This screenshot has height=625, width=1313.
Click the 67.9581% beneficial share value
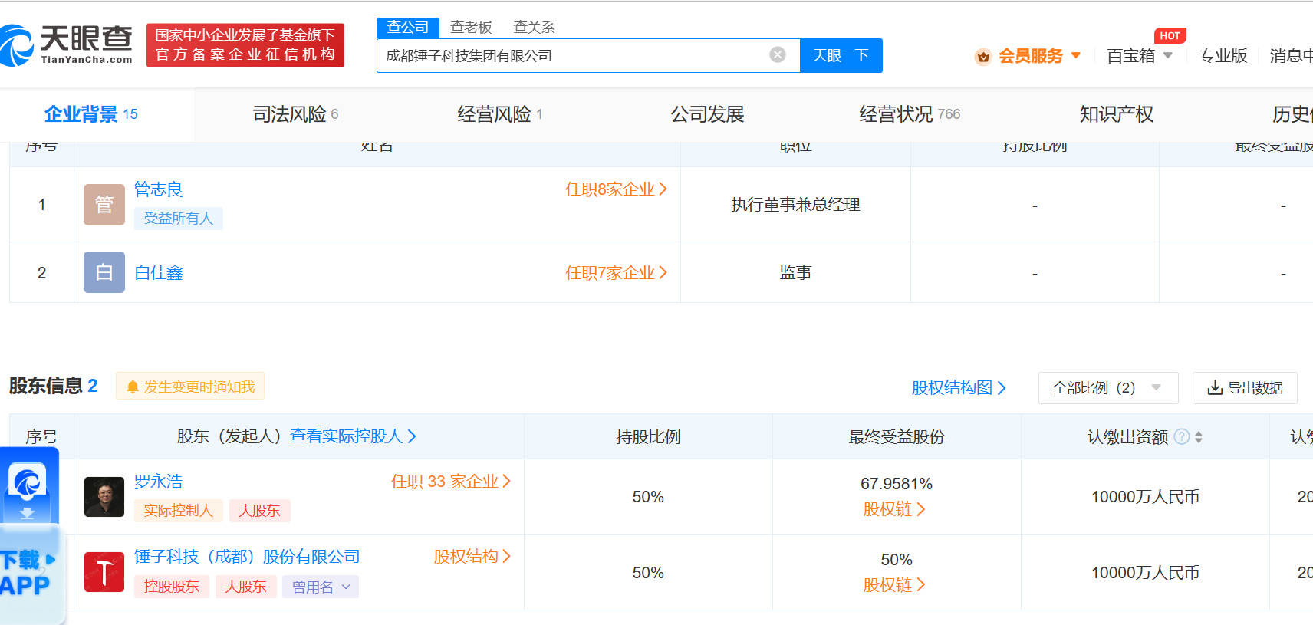point(897,484)
